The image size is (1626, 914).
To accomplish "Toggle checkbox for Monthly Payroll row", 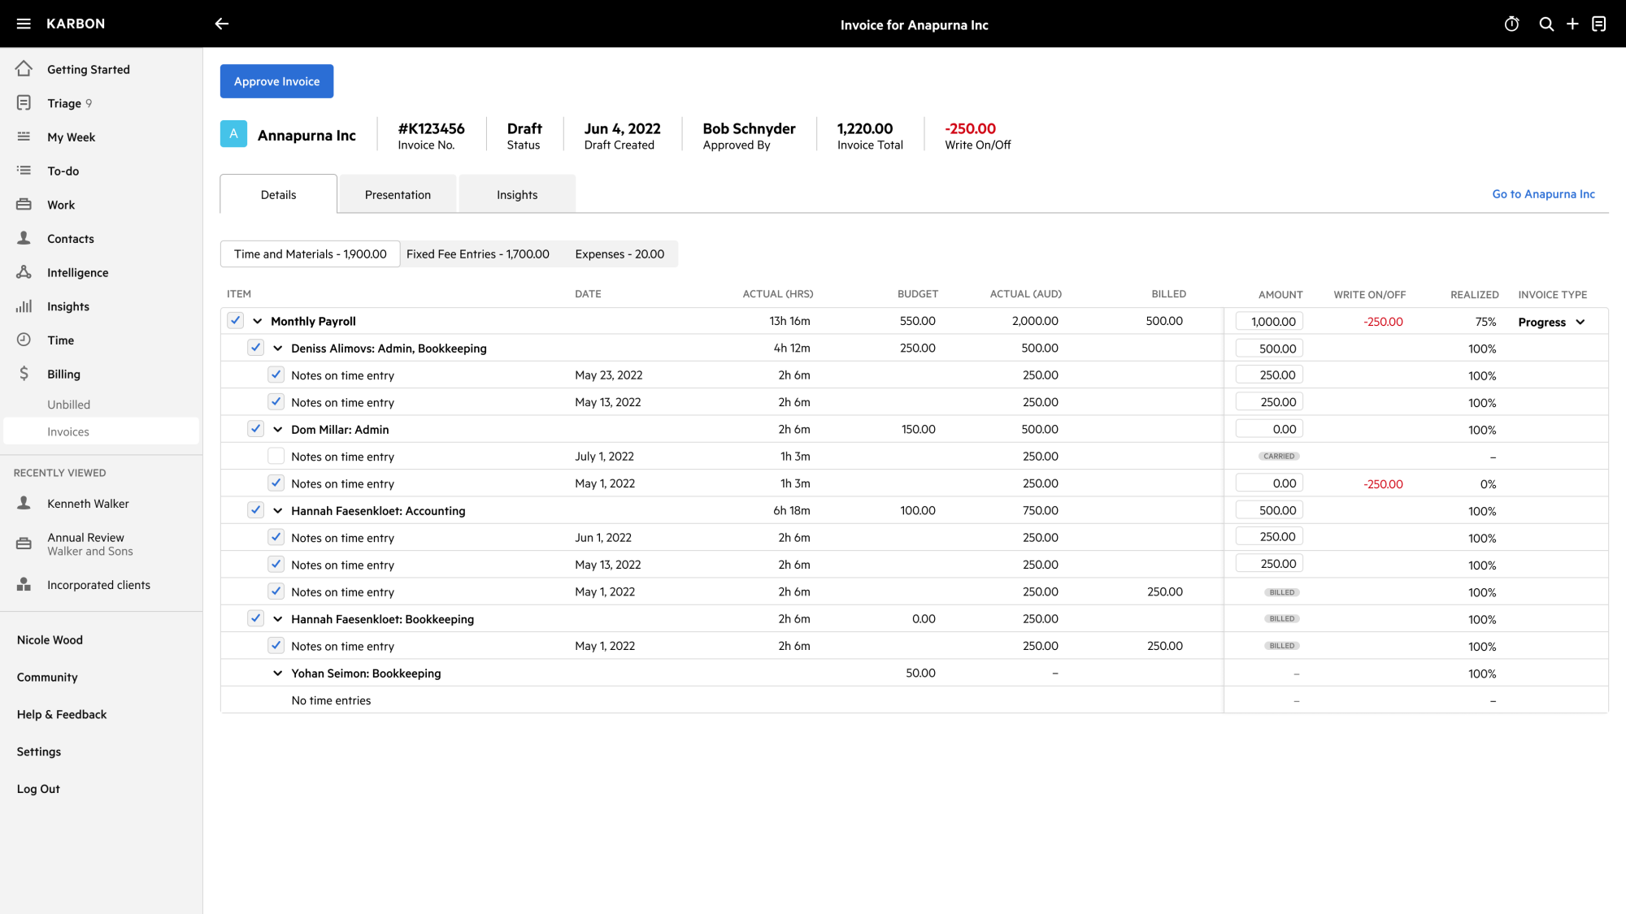I will pos(236,322).
